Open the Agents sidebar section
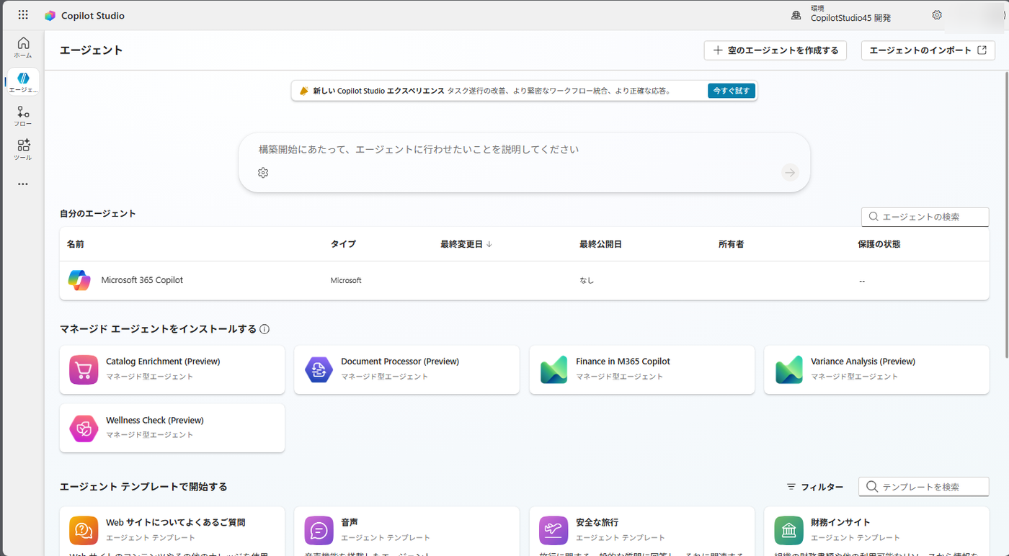 click(x=23, y=82)
